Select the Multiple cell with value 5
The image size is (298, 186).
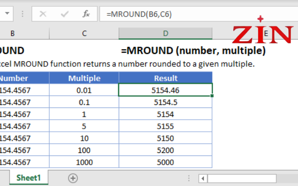[x=84, y=126]
